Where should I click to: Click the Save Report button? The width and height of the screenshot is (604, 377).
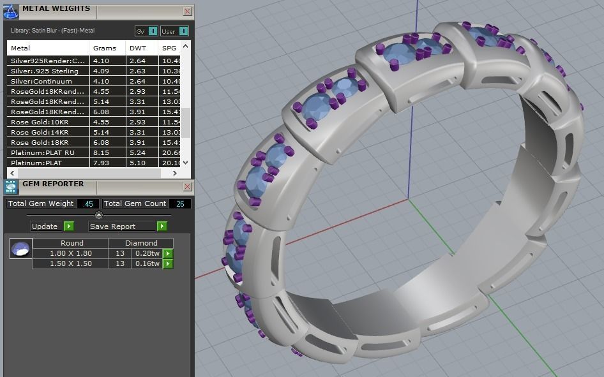123,226
